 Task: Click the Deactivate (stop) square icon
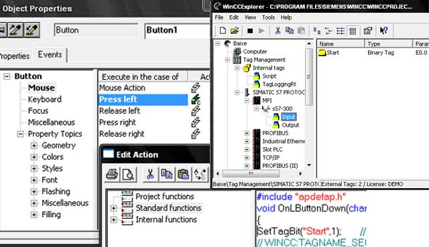click(250, 31)
